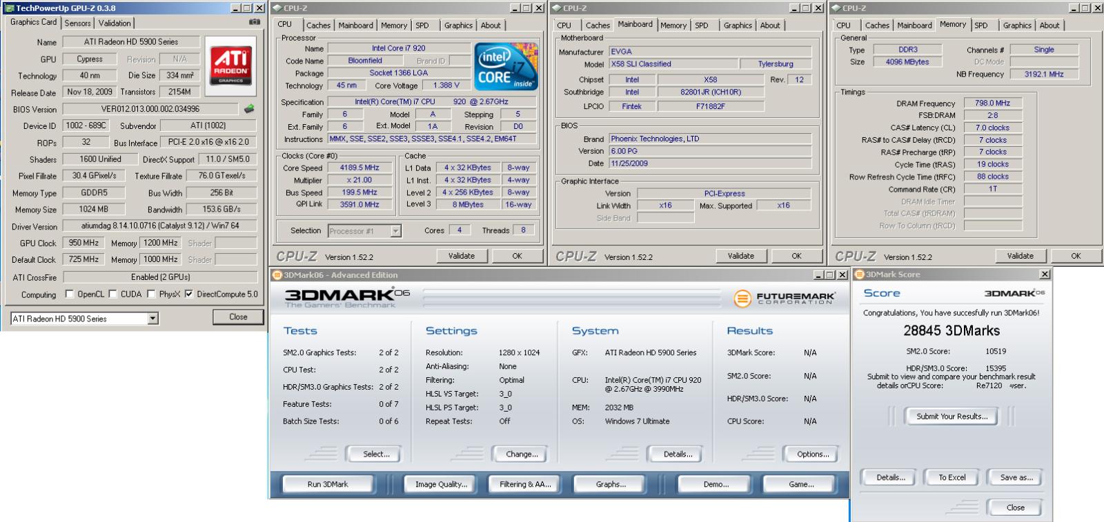The image size is (1104, 522).
Task: Toggle the OpenCL checkbox
Action: click(69, 294)
